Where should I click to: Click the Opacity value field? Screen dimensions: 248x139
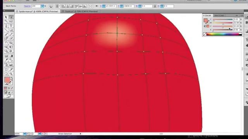point(36,6)
